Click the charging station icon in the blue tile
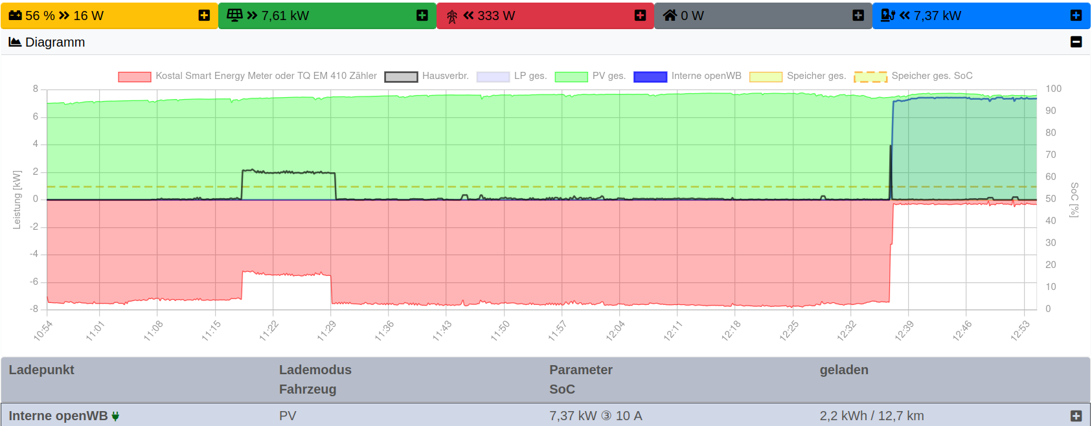The image size is (1092, 426). pos(888,16)
